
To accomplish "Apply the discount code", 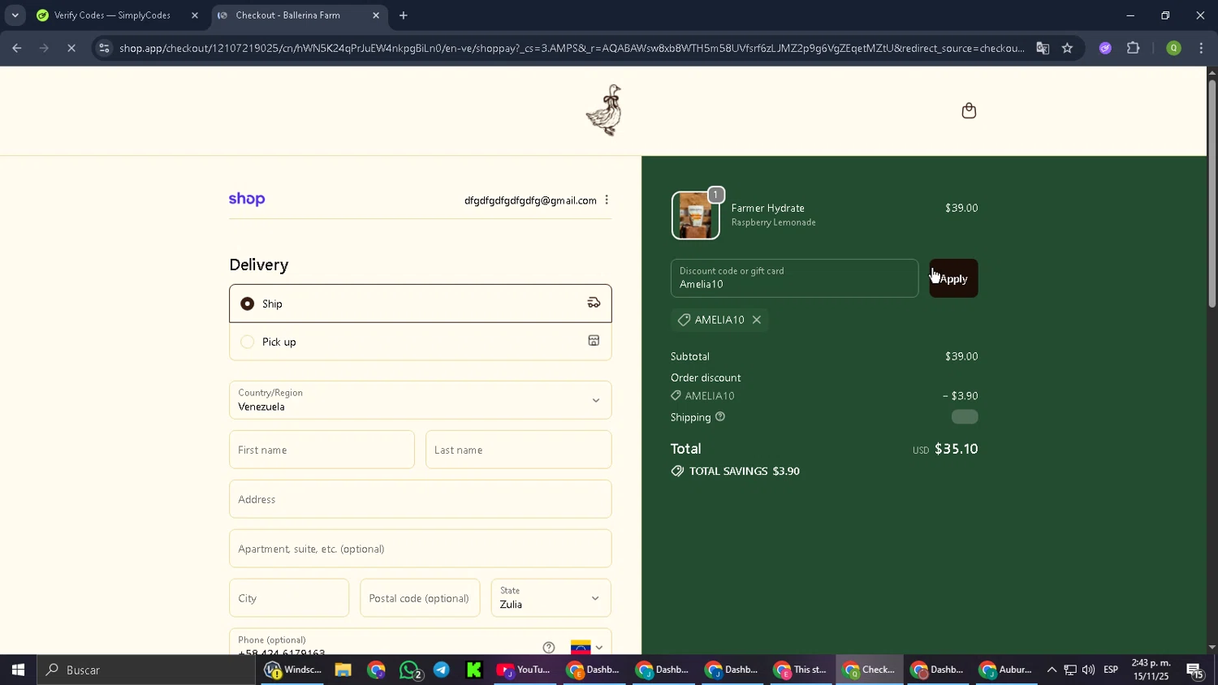I will pos(954,278).
